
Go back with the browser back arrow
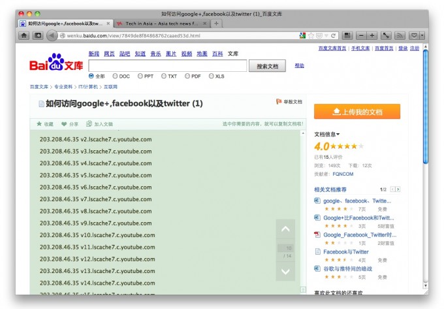[52, 36]
